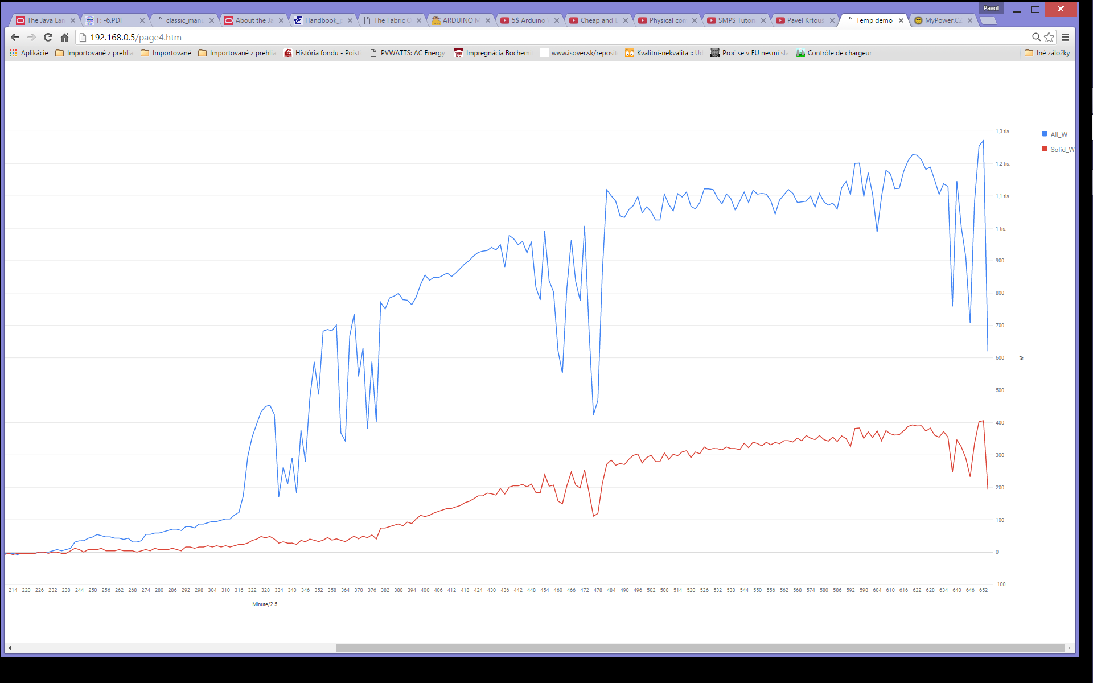1093x683 pixels.
Task: Close the Chrome window
Action: point(1061,9)
